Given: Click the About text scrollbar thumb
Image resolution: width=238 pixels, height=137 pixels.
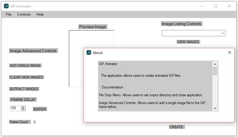Looking at the screenshot, I should (x=215, y=71).
